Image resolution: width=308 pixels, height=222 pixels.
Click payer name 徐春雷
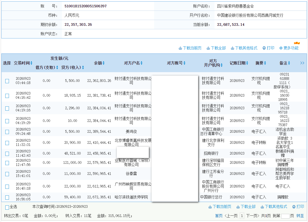click(131, 174)
